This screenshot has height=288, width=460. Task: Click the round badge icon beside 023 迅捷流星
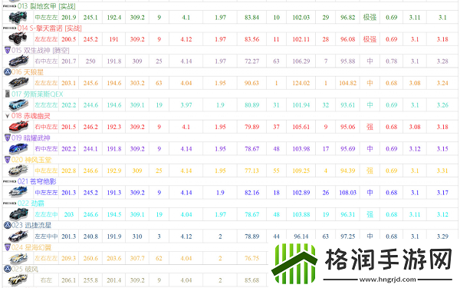click(x=8, y=225)
